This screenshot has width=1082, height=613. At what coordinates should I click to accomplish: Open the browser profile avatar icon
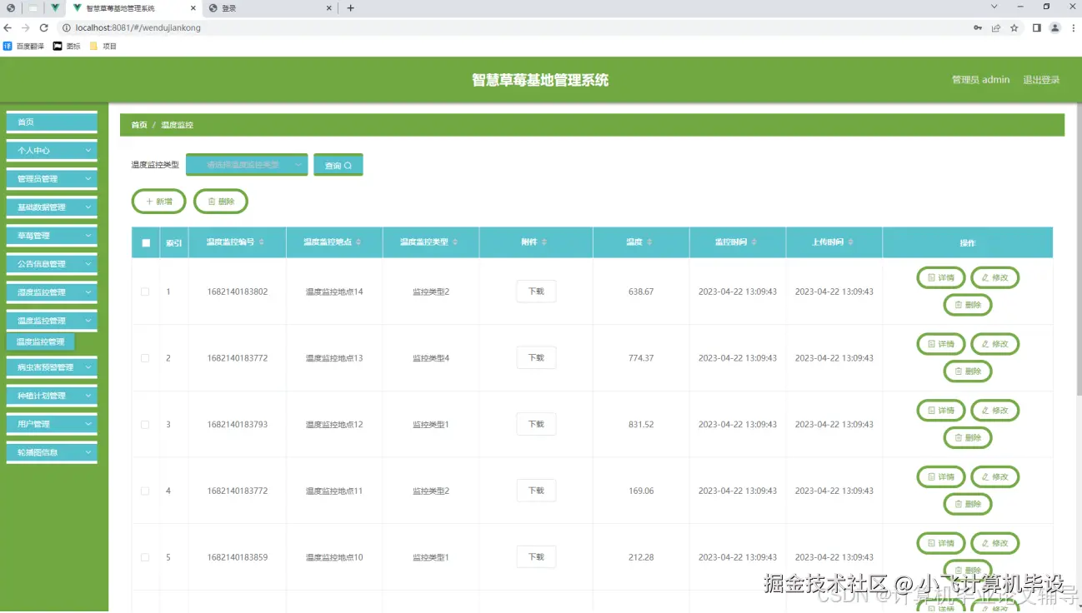1054,27
